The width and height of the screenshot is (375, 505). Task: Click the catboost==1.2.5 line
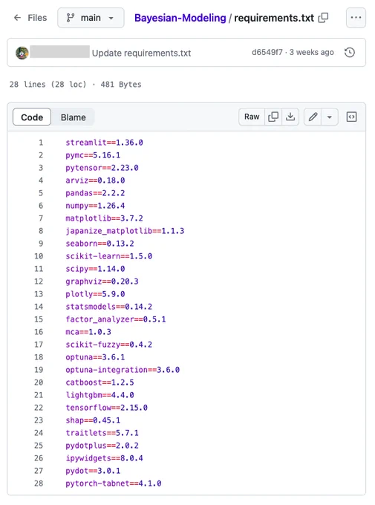pyautogui.click(x=100, y=382)
